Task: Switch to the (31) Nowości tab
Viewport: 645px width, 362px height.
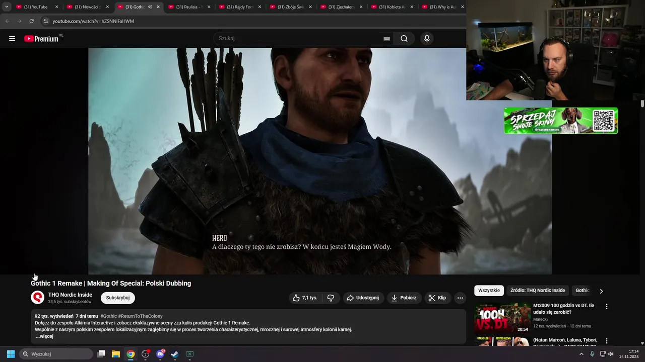Action: [x=87, y=7]
